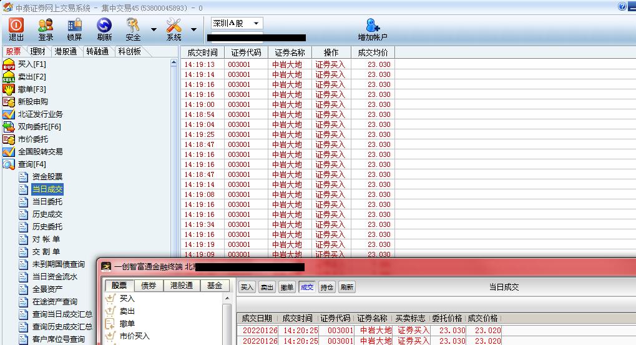636x345 pixels.
Task: Sort by 成交时间 column in main table
Action: [x=202, y=53]
